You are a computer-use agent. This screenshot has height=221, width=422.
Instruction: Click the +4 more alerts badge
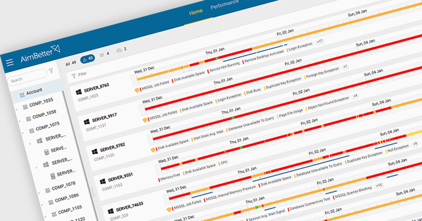pos(355,96)
